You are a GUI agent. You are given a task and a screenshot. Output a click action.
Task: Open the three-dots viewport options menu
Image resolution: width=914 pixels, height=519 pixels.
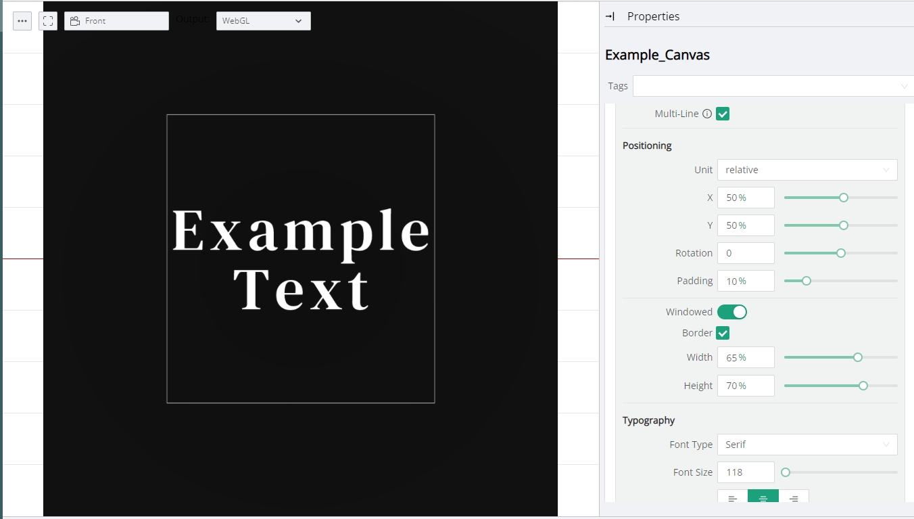pos(22,21)
